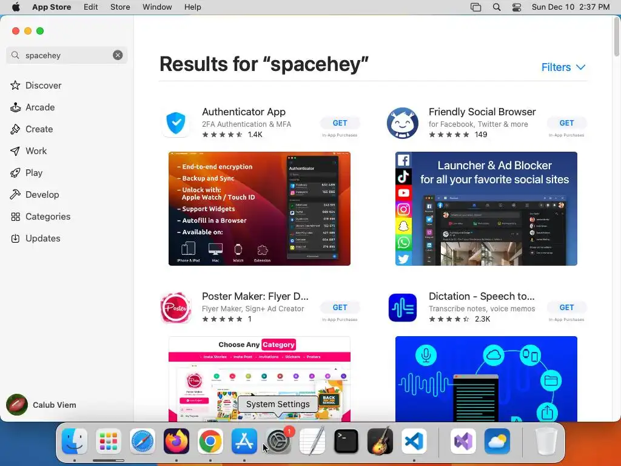The image size is (621, 466).
Task: Open Visual Studio Code from Dock
Action: (414, 441)
